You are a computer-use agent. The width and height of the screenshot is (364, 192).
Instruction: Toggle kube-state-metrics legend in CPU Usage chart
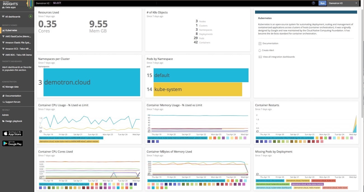click(71, 138)
